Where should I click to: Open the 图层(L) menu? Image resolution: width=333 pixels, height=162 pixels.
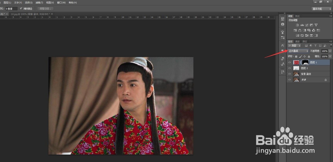click(x=7, y=3)
